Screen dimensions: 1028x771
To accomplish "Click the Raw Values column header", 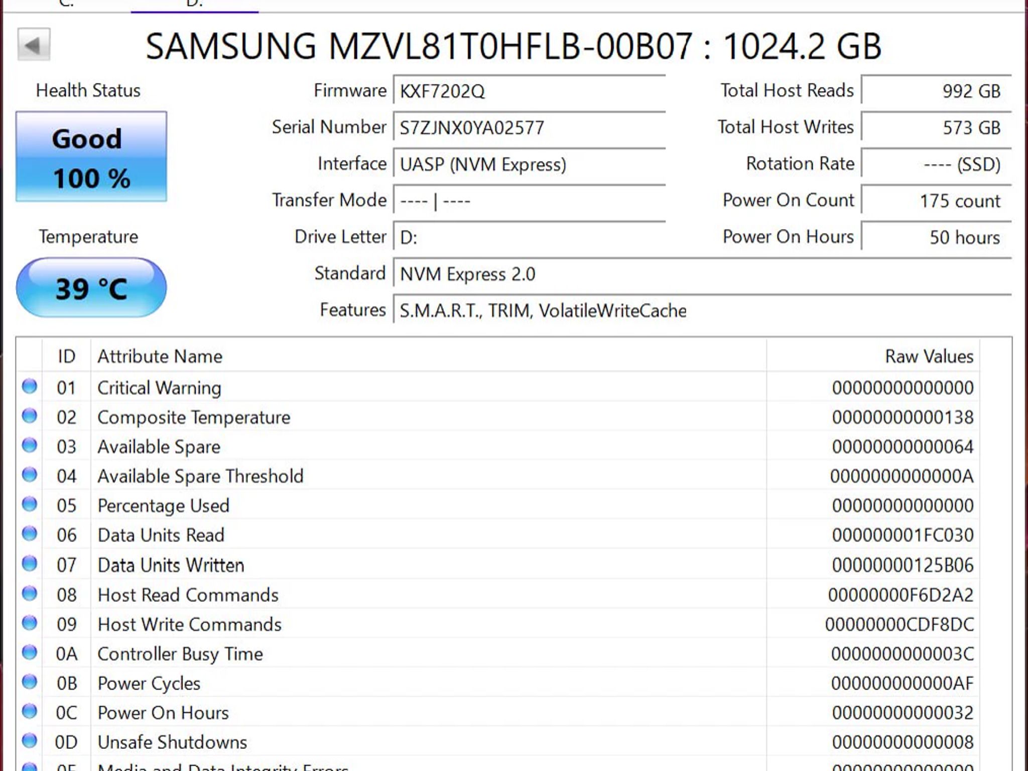I will 873,356.
